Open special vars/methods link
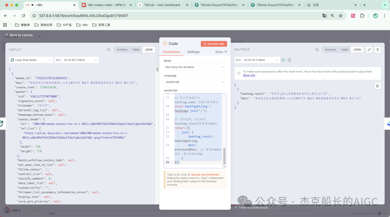 (205, 174)
